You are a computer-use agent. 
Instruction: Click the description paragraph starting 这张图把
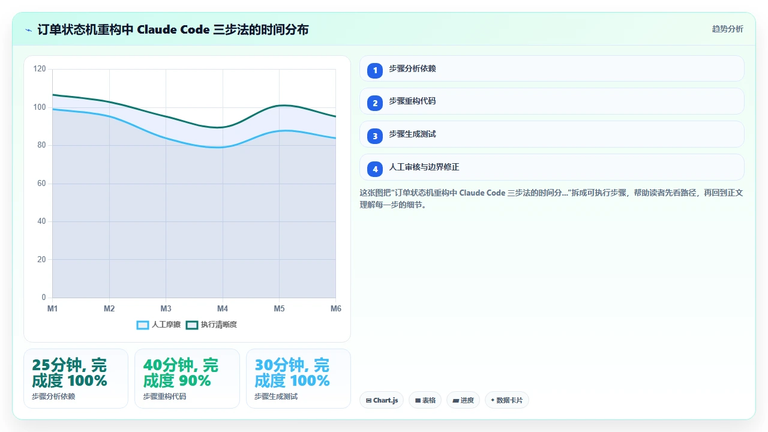click(551, 199)
